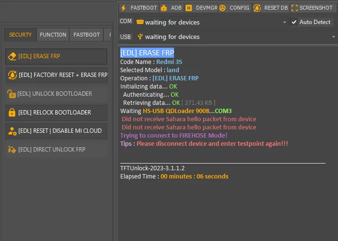Click the user-gear Mi Cloud icon
The height and width of the screenshot is (241, 338).
[x=13, y=131]
